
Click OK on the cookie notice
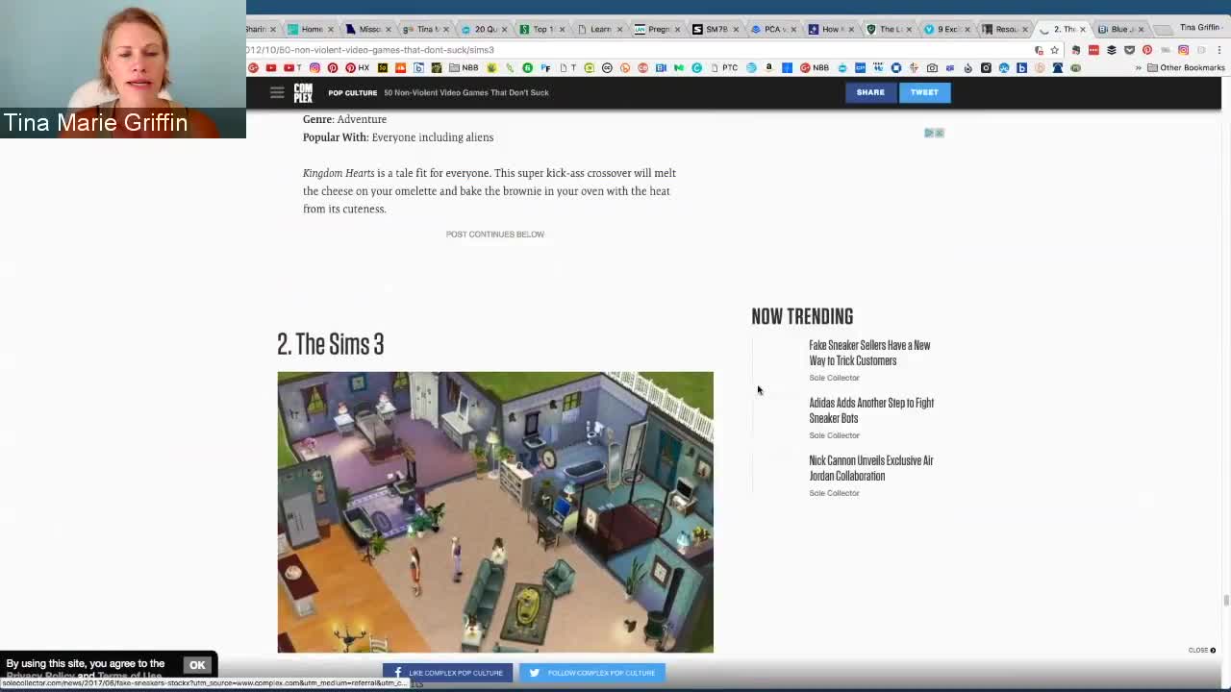(x=197, y=665)
